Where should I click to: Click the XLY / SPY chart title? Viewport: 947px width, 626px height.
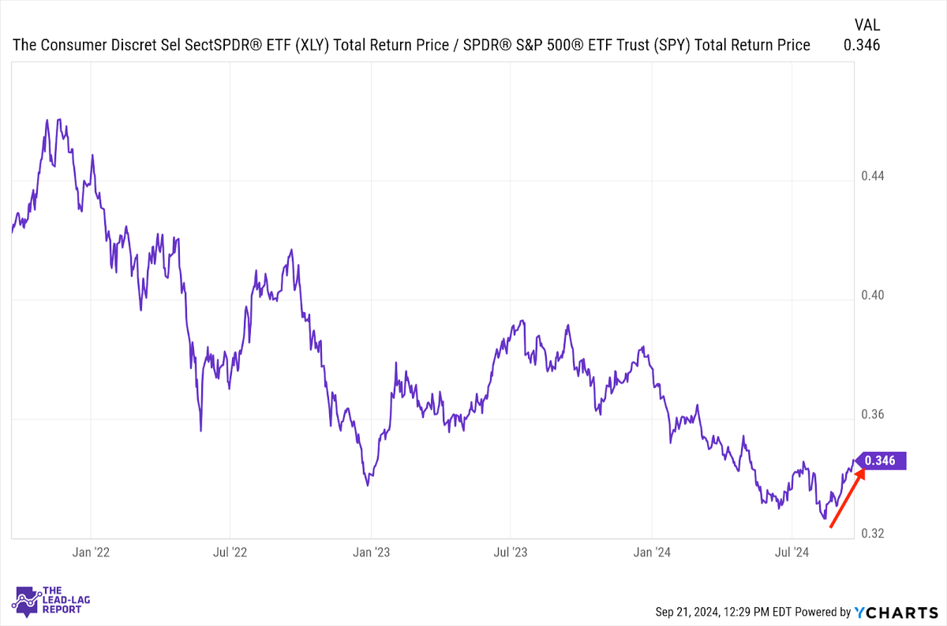point(410,45)
